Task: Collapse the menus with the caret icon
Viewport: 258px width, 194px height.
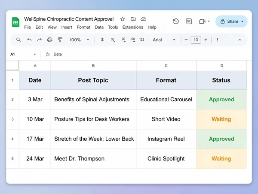Action: [240, 40]
